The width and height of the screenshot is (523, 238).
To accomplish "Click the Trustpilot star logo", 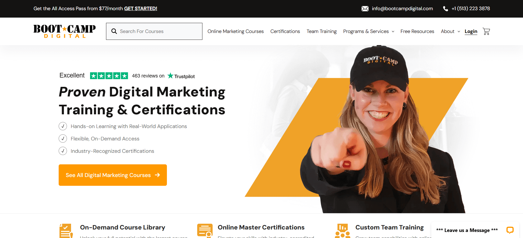I will point(170,76).
